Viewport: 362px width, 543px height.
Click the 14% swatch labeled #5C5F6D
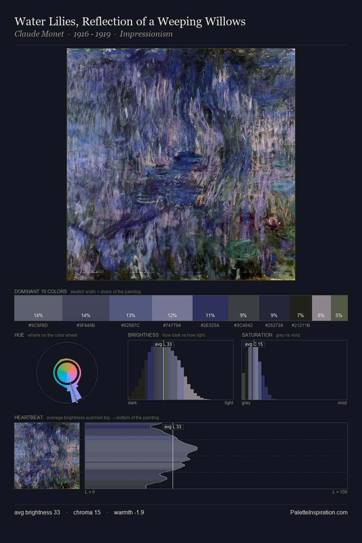click(x=38, y=308)
